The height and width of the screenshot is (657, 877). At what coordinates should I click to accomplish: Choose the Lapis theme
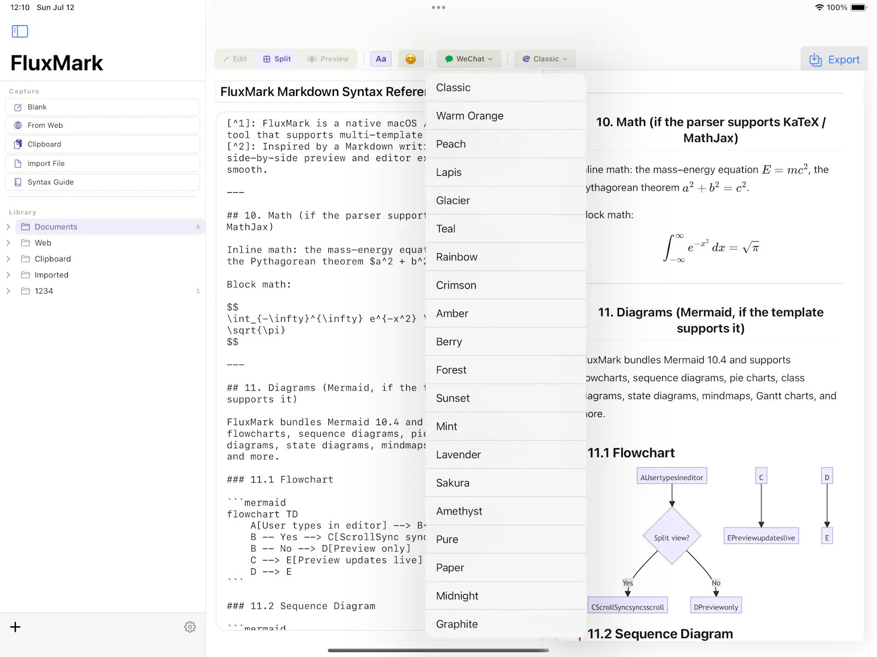point(506,172)
